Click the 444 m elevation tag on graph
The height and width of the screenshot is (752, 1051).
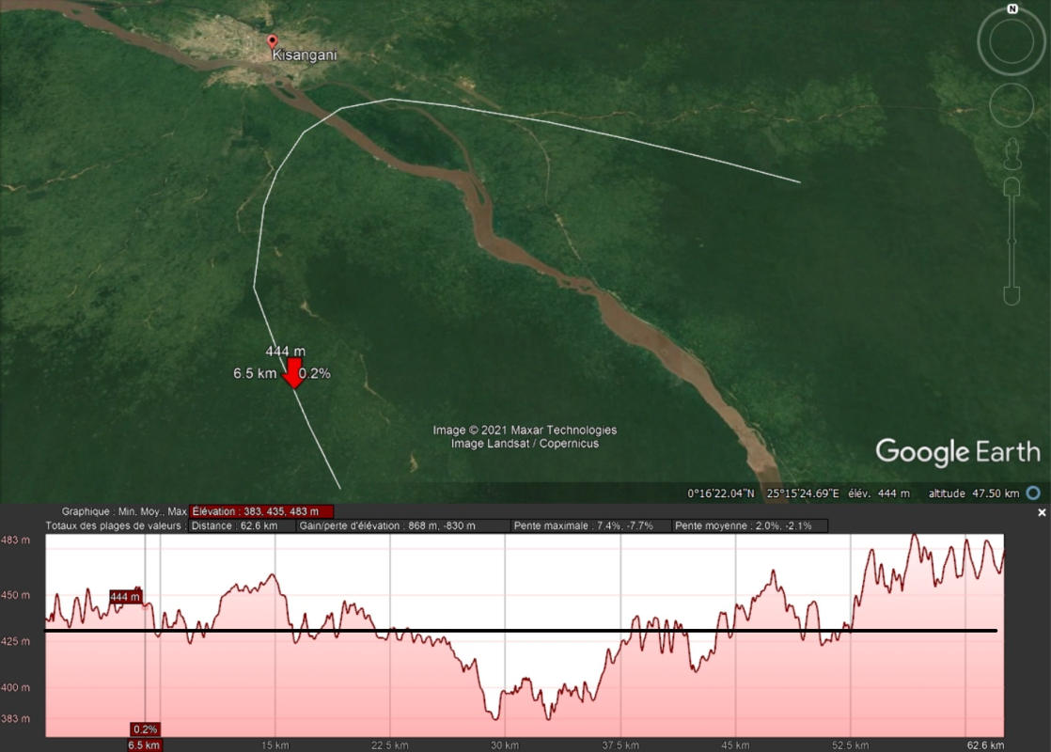pos(124,597)
